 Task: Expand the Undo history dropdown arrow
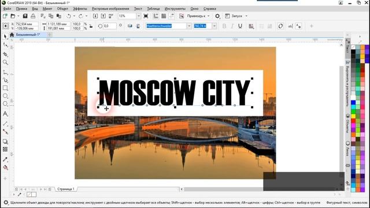74,16
